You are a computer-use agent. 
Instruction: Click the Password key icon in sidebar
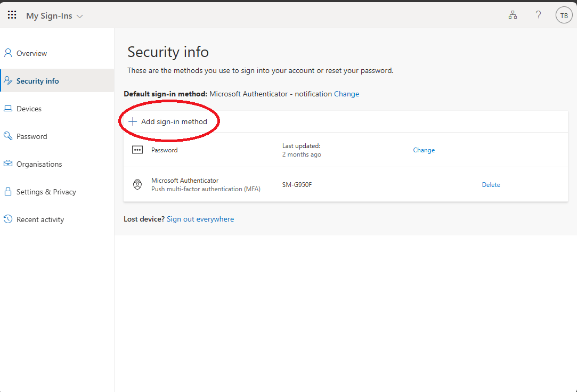click(8, 136)
